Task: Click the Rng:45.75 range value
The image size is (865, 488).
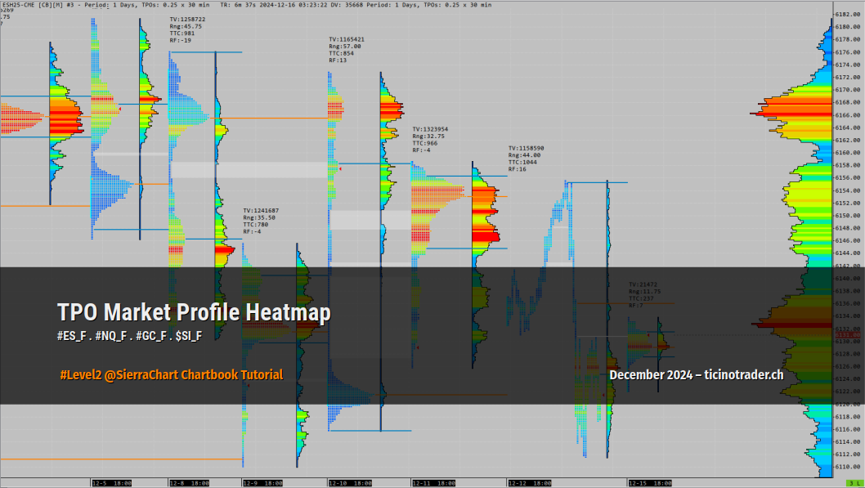Action: (186, 26)
